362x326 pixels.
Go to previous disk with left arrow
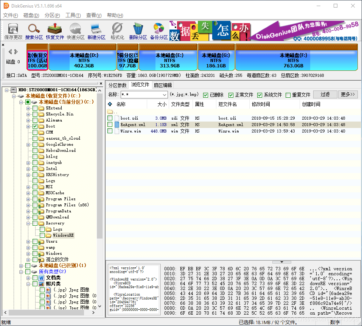click(x=10, y=51)
